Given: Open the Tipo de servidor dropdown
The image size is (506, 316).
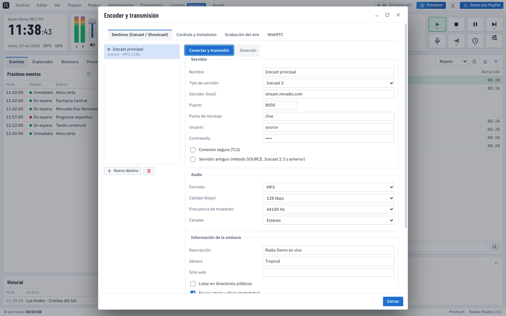Looking at the screenshot, I should tap(328, 83).
